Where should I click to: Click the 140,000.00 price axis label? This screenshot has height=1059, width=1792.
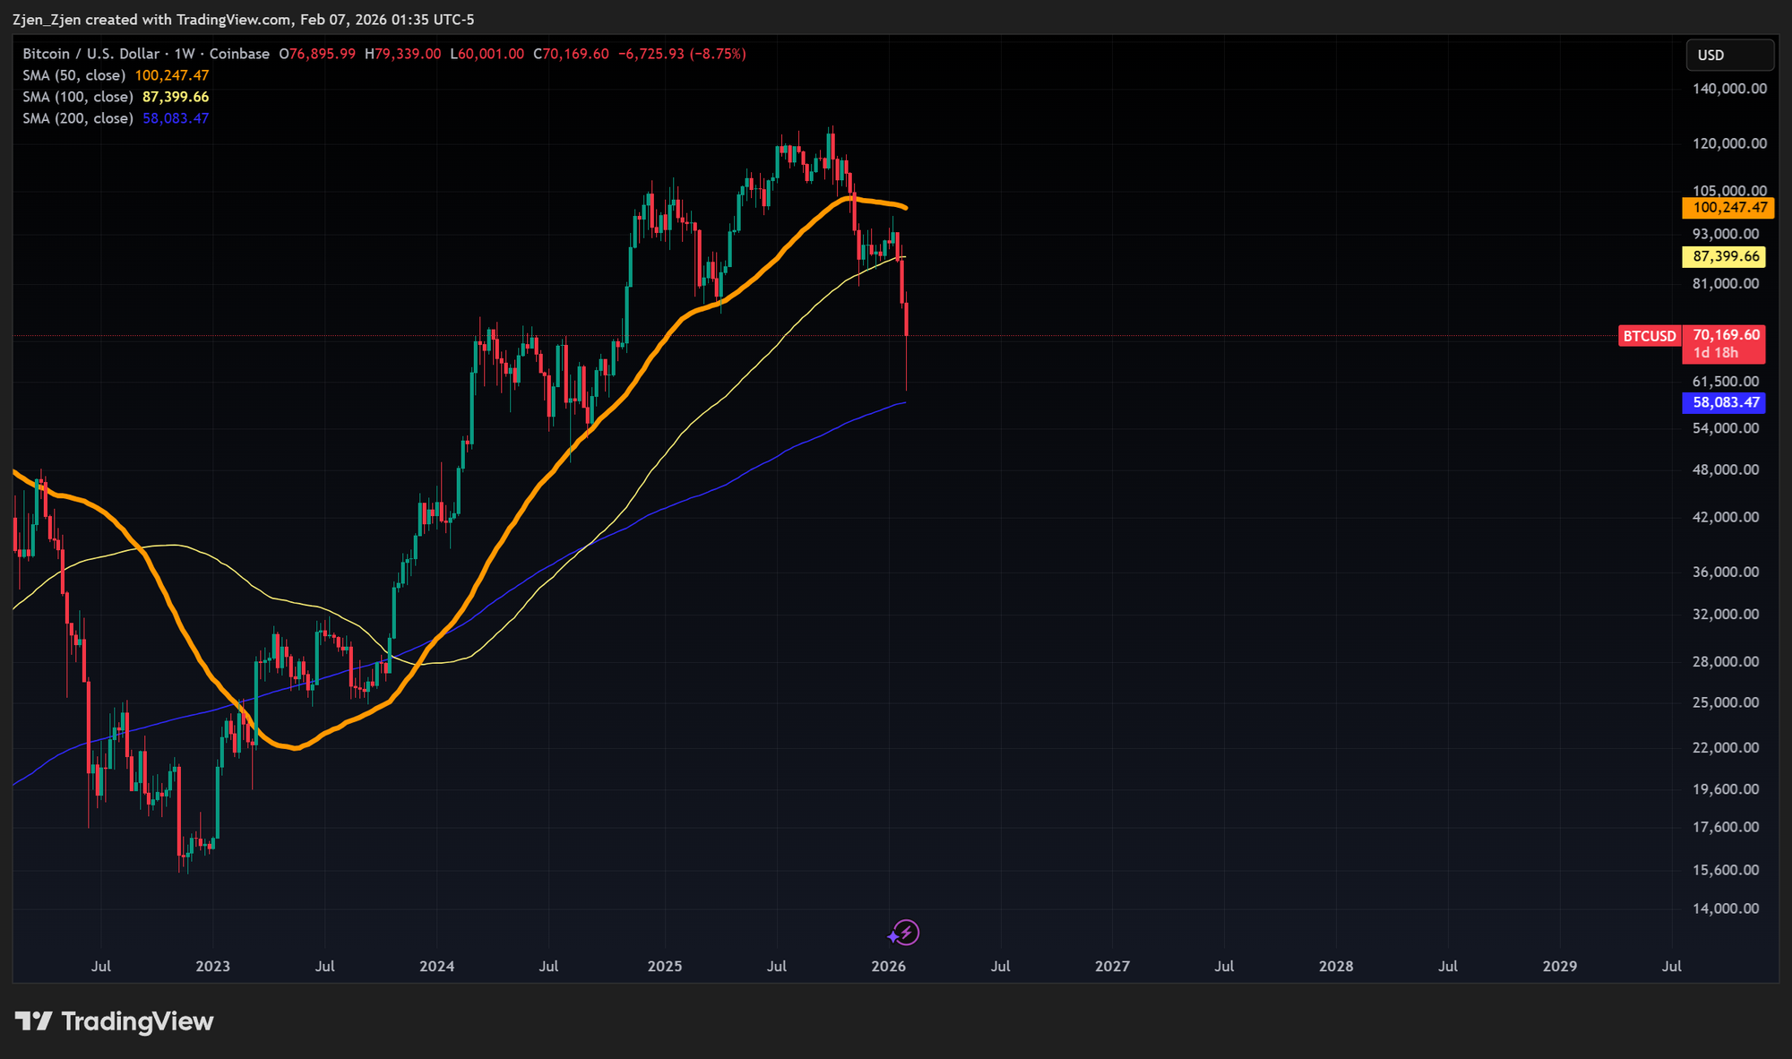1728,89
